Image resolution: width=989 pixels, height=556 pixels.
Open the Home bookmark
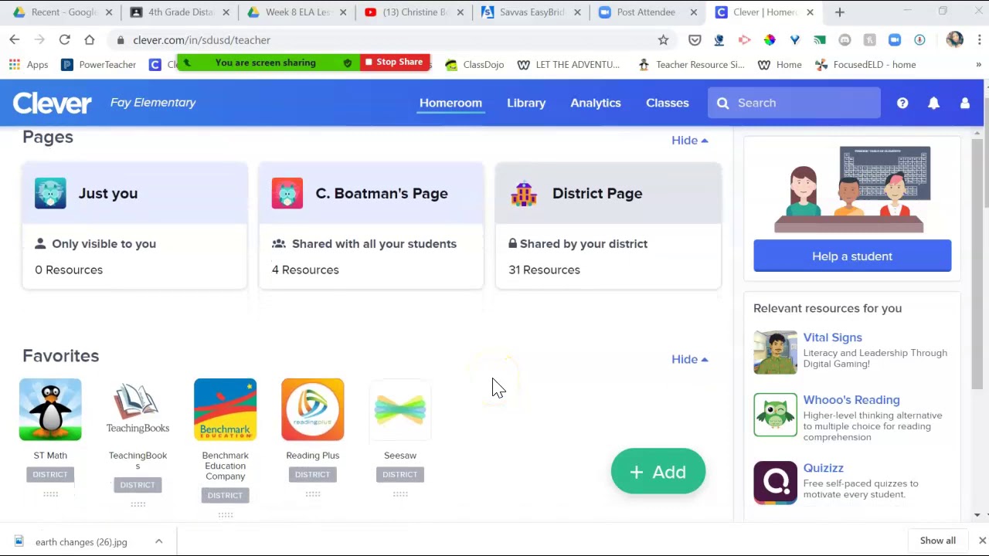pyautogui.click(x=780, y=65)
